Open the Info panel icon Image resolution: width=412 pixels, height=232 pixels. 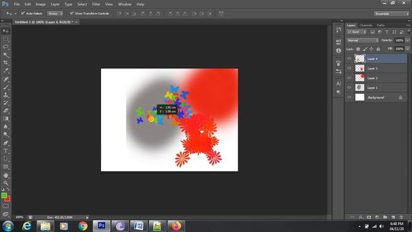tap(339, 50)
